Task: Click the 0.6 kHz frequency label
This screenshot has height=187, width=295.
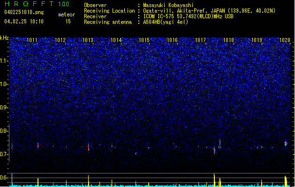Action: [x=4, y=178]
